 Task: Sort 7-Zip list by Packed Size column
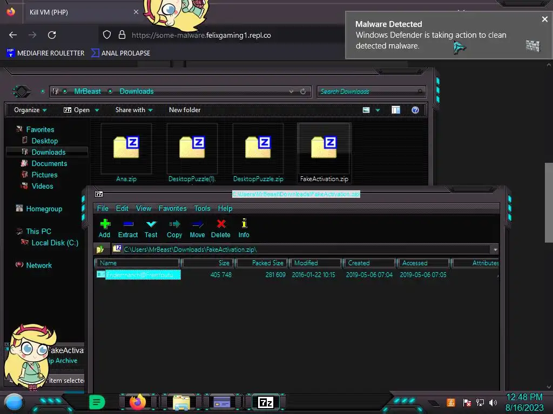262,263
